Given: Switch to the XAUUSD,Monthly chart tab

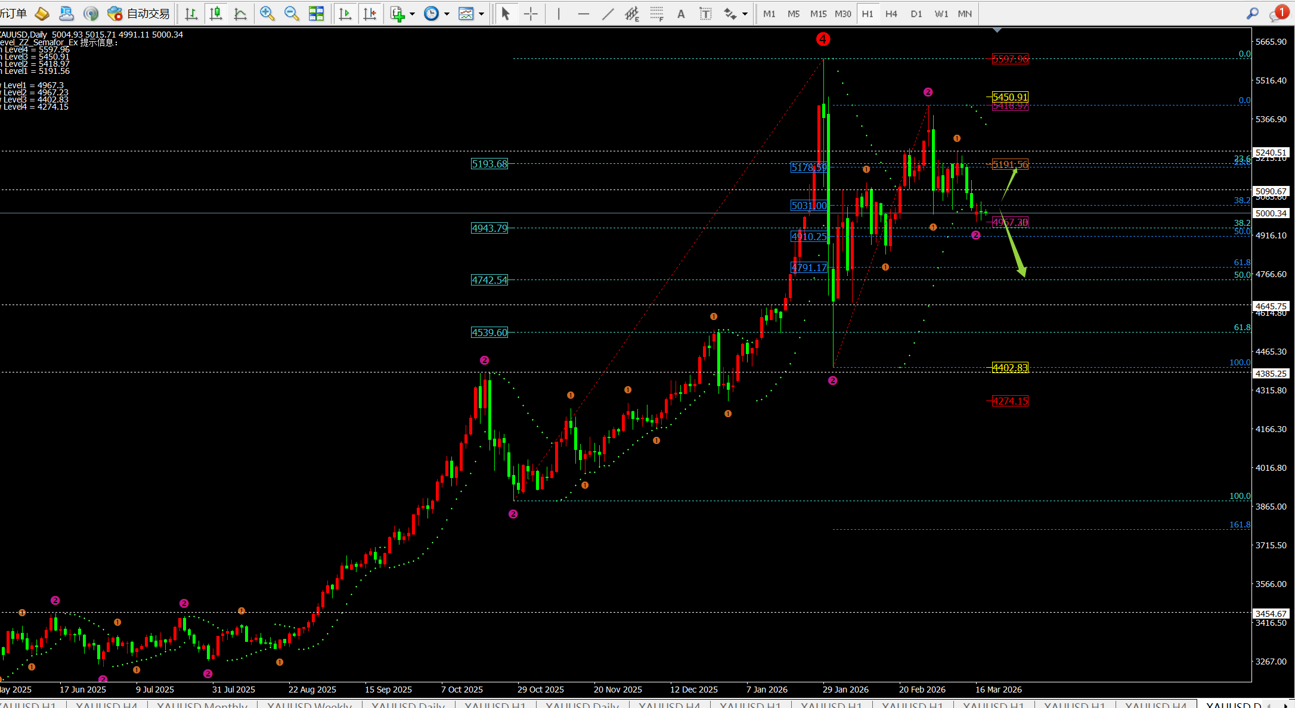Looking at the screenshot, I should (x=202, y=704).
